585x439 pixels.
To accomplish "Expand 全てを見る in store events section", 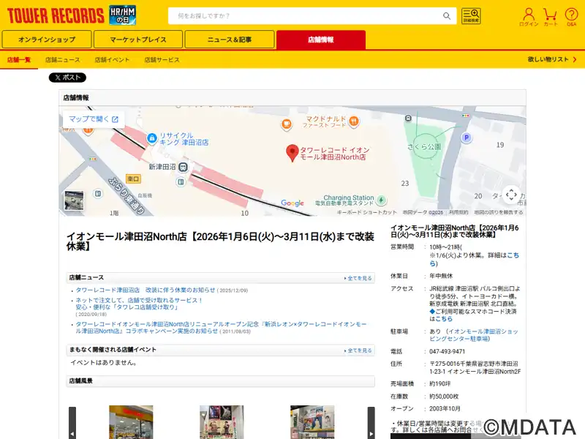I will click(358, 350).
